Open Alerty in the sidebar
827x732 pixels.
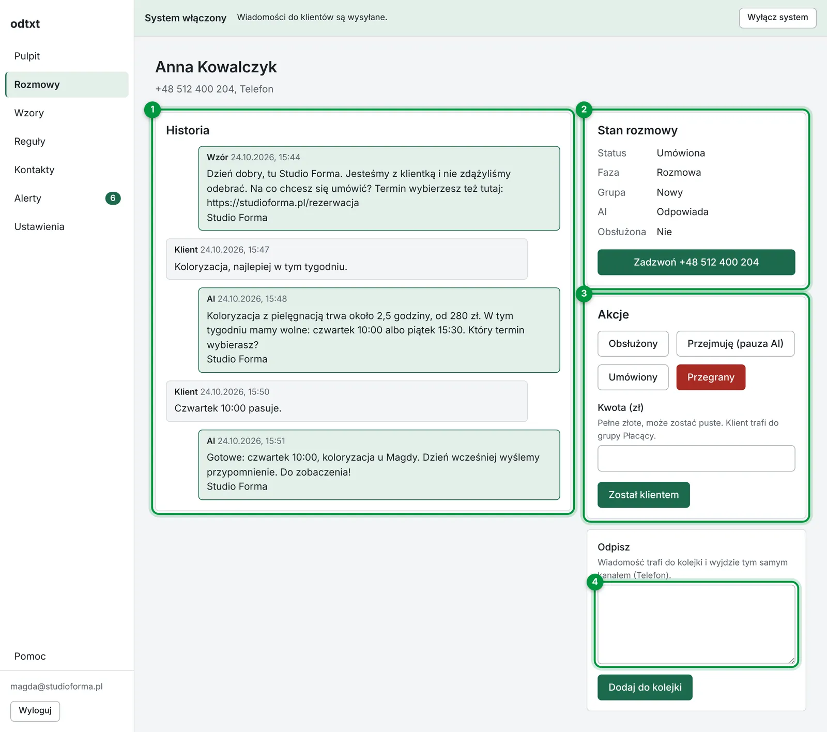coord(67,198)
